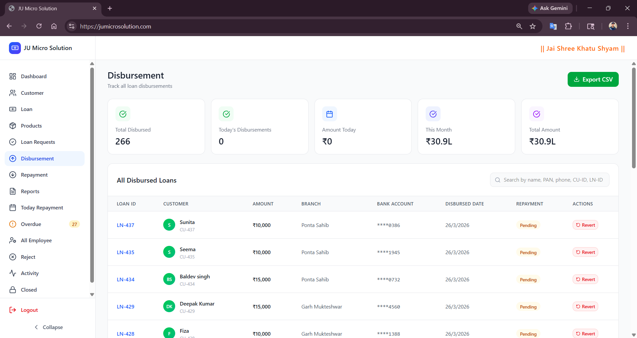
Task: Click the Reports document icon
Action: [x=13, y=191]
